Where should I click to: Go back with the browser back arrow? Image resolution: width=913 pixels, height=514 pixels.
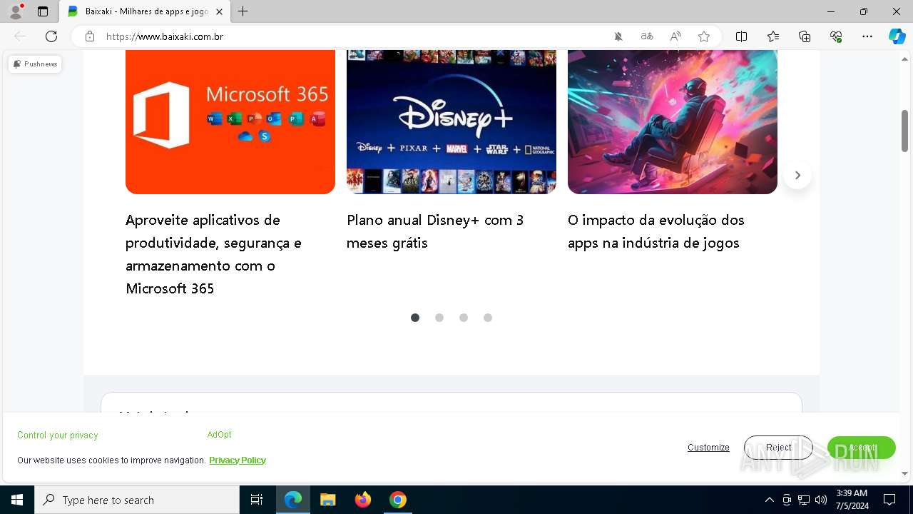20,36
